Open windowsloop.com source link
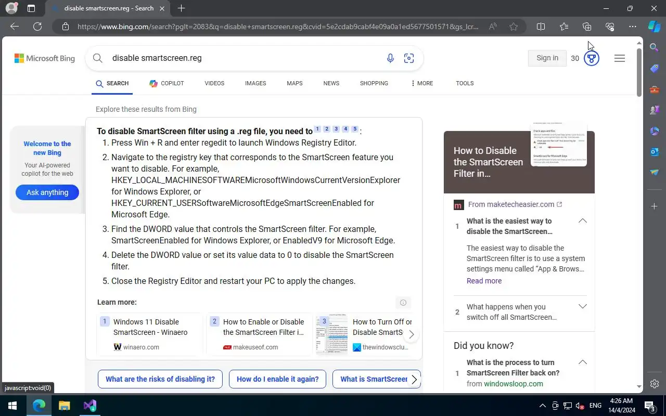Screen dimensions: 666x416 (x=513, y=384)
